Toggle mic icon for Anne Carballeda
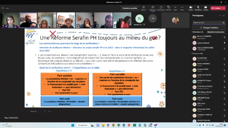Screen dimensions: 228x128 click(x=224, y=65)
